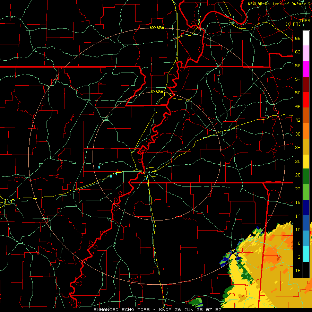Select the 66 value on the scale
The width and height of the screenshot is (312, 312).
point(298,38)
